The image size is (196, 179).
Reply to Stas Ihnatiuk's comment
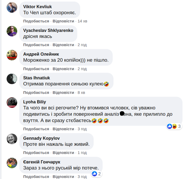tap(63, 93)
